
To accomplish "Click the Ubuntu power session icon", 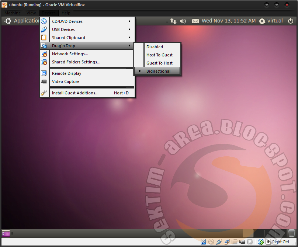I will [x=291, y=21].
